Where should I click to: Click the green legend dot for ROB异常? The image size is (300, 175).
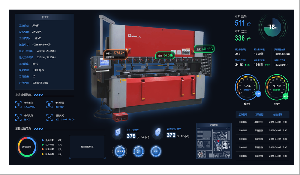[x=43, y=145]
